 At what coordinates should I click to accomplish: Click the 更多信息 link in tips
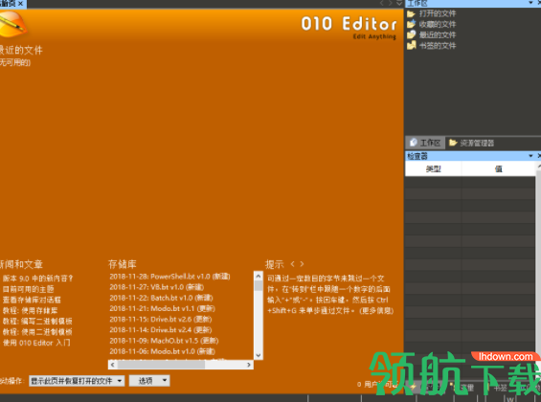click(x=376, y=311)
